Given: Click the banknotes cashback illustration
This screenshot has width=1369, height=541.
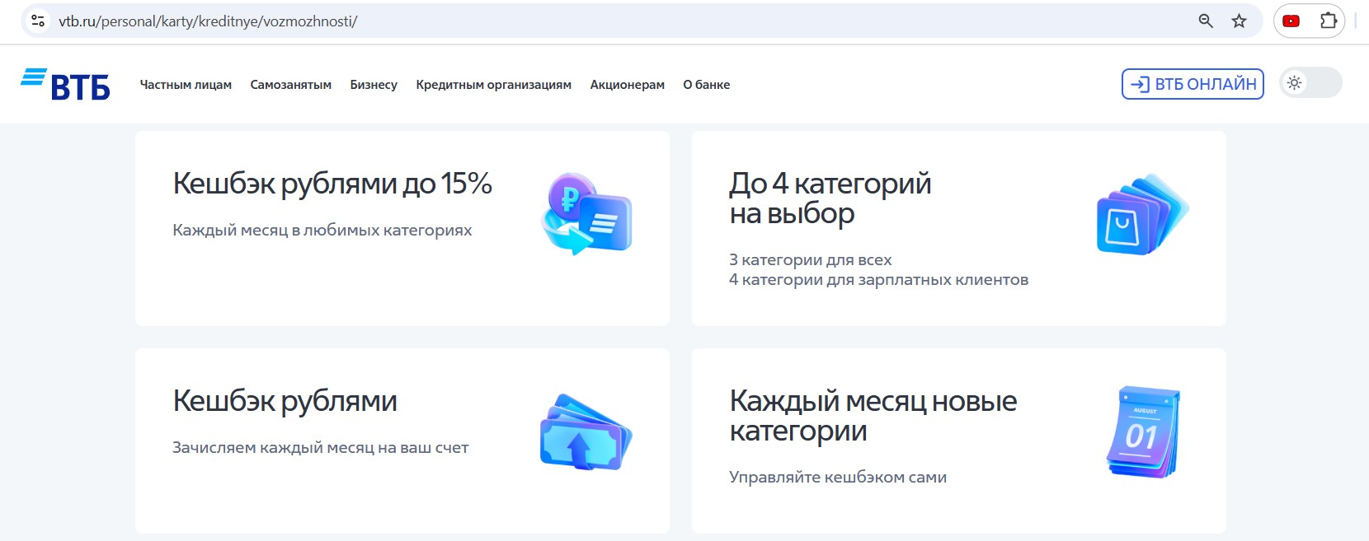Looking at the screenshot, I should pyautogui.click(x=586, y=432).
